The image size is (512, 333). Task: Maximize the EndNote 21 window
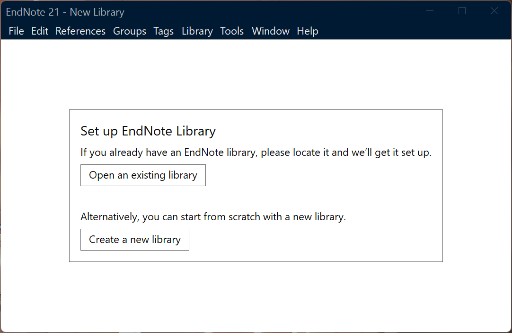tap(462, 11)
